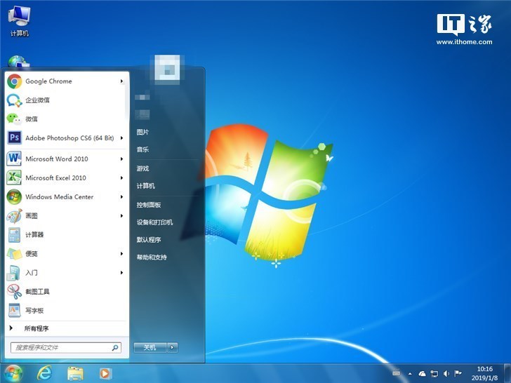The image size is (511, 383).
Task: Click the Google Chrome text label
Action: click(48, 81)
